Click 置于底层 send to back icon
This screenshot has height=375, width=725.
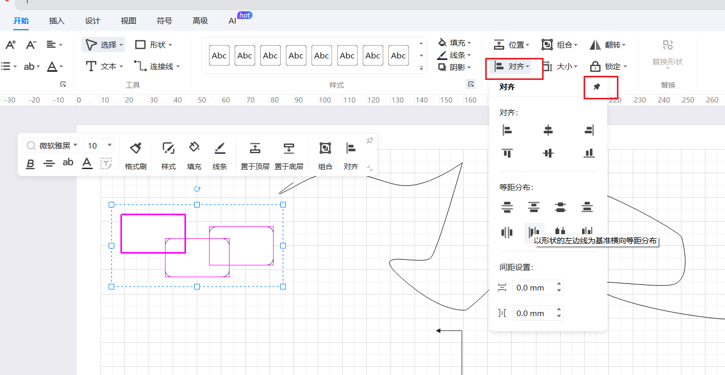289,149
